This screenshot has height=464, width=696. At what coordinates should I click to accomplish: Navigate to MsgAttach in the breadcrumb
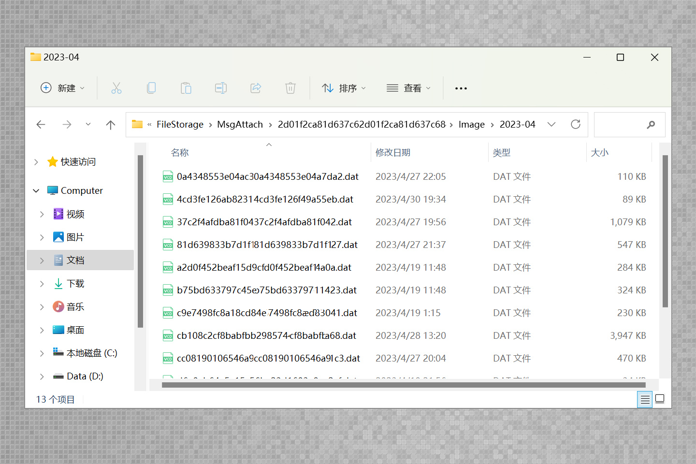(240, 125)
